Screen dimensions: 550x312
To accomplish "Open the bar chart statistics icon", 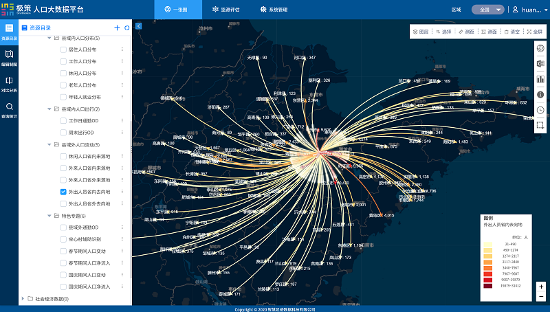I will [x=540, y=79].
